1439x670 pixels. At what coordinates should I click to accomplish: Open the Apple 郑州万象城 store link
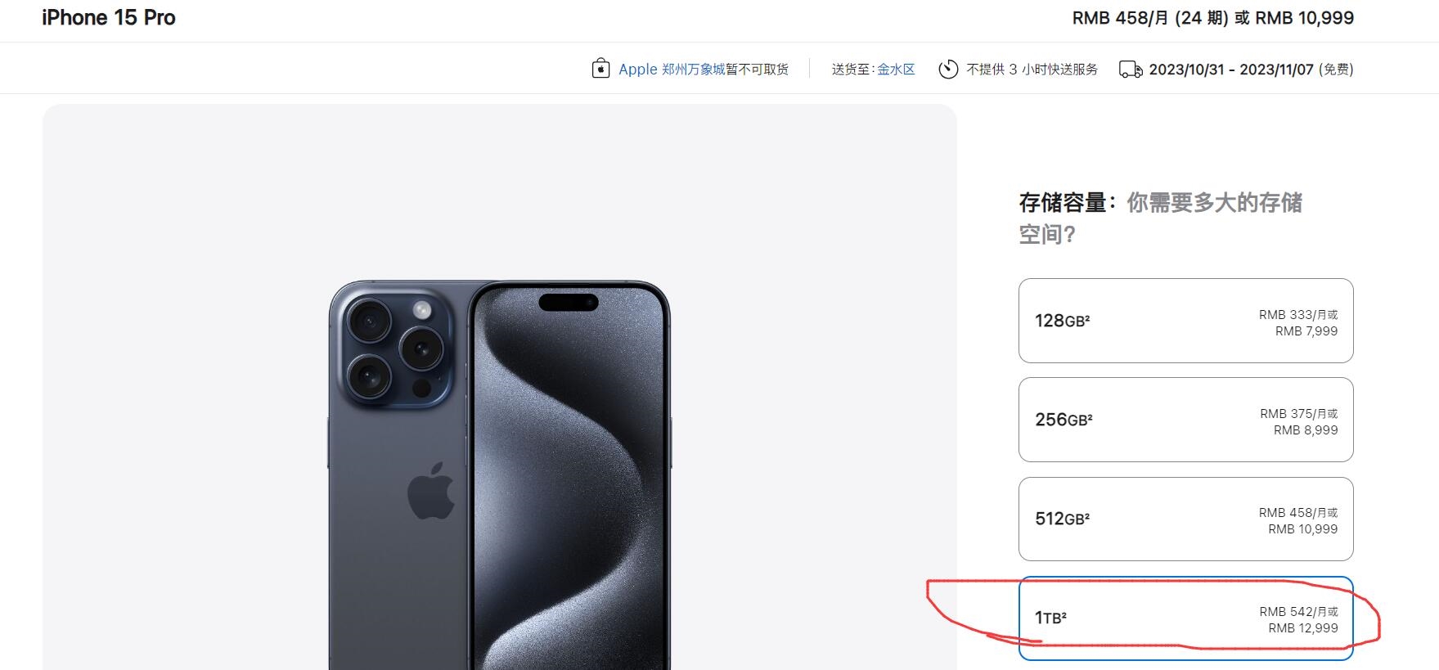(x=672, y=70)
